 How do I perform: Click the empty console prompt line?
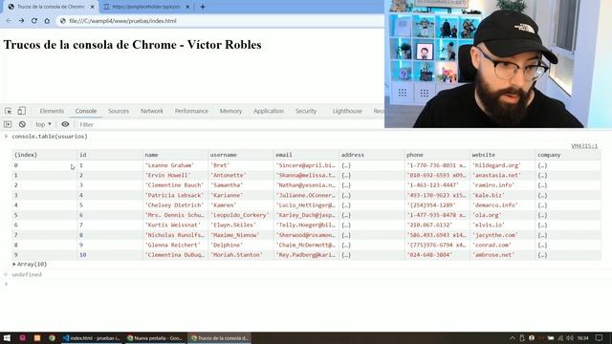click(306, 284)
